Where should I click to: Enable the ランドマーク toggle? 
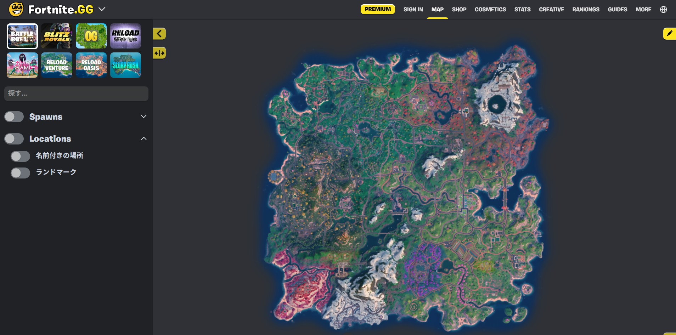click(x=20, y=172)
